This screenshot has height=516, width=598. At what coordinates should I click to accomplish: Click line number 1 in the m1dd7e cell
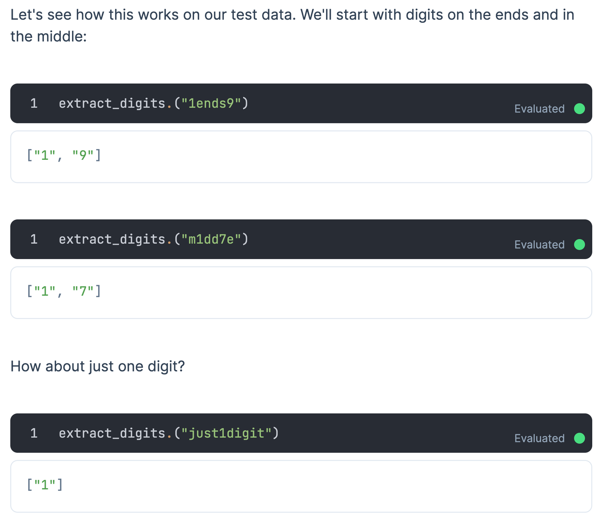click(x=34, y=239)
